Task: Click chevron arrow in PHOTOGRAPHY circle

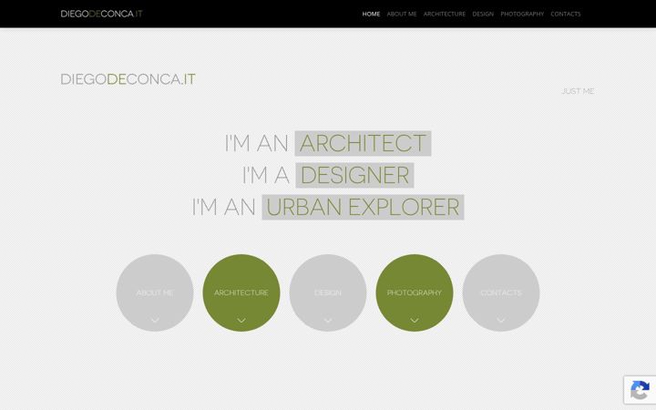Action: [415, 320]
